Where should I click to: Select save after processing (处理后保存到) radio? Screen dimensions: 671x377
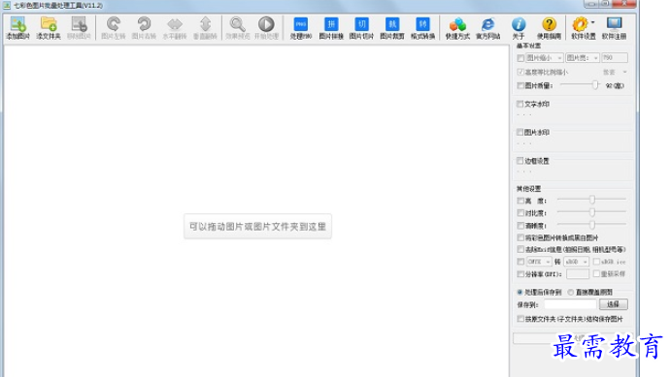click(x=520, y=292)
